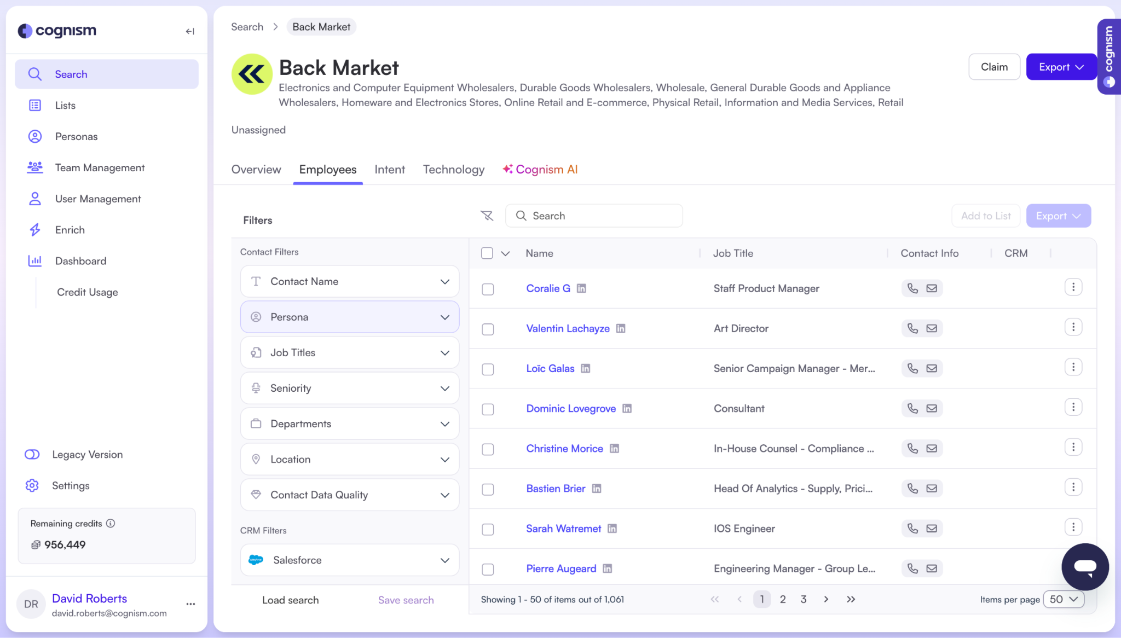
Task: Open Coralie G's LinkedIn profile icon
Action: (x=581, y=288)
